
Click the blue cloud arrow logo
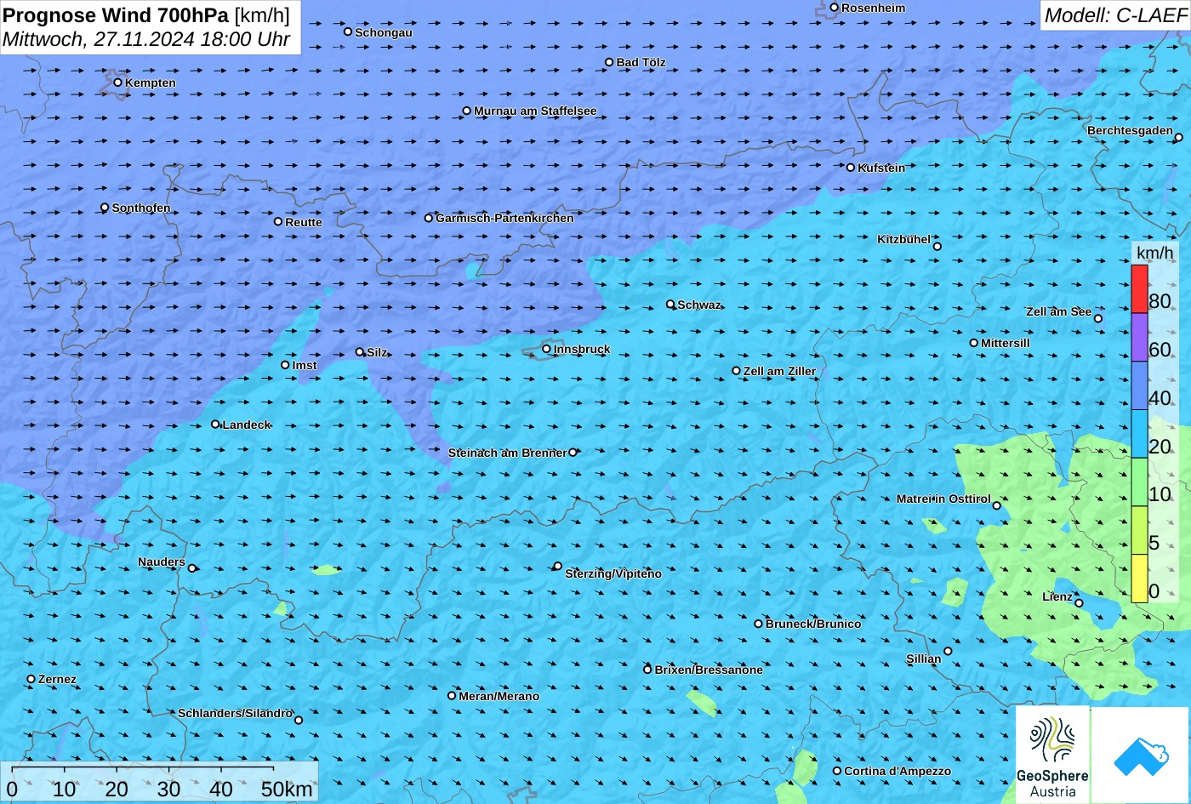pos(1140,756)
